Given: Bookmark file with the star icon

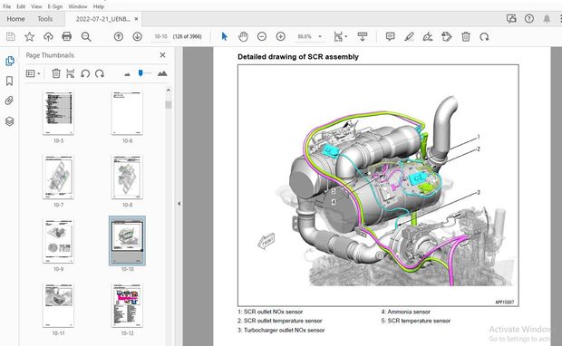Looking at the screenshot, I should coord(29,36).
